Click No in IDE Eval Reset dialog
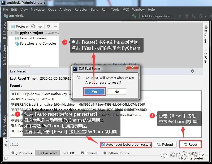Image resolution: width=212 pixels, height=164 pixels. click(x=117, y=92)
